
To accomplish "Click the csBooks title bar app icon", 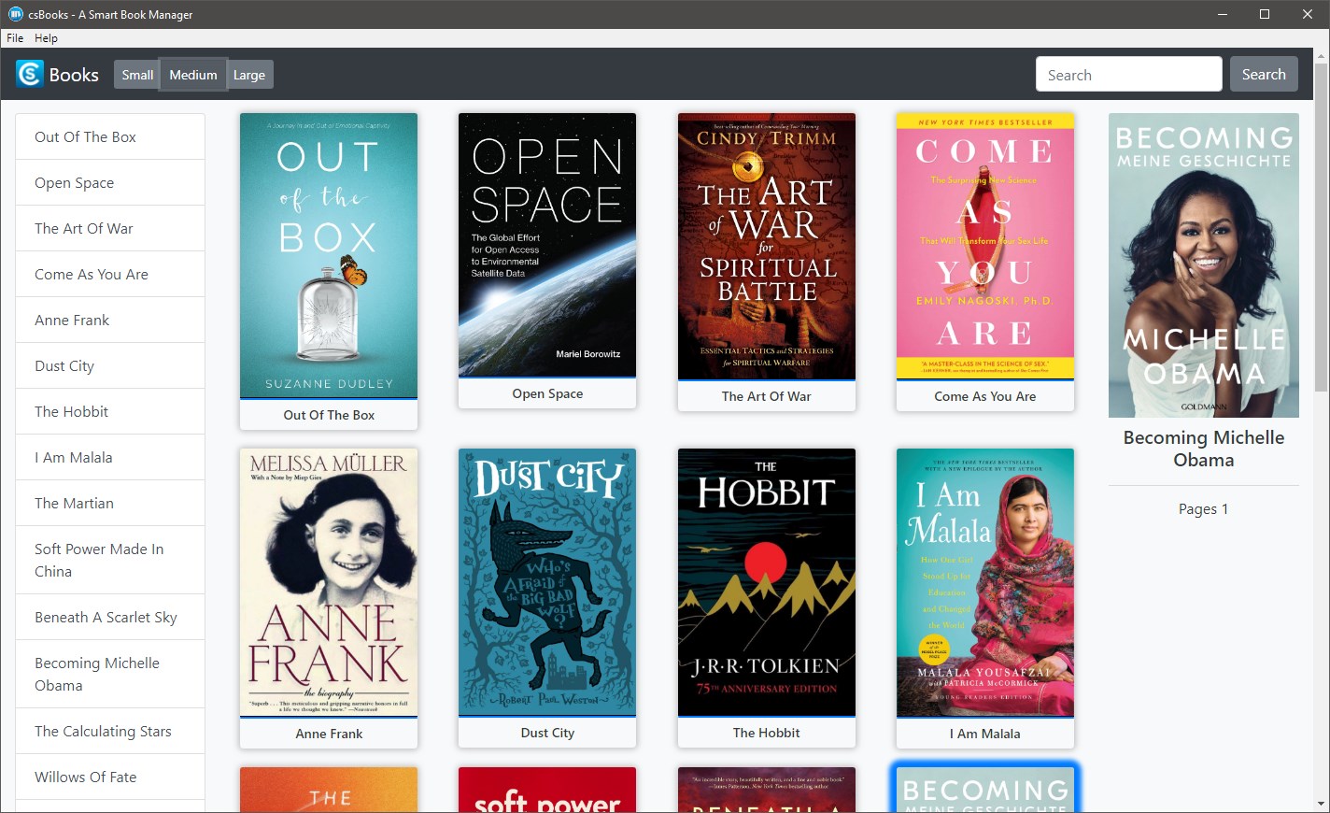I will (x=15, y=14).
